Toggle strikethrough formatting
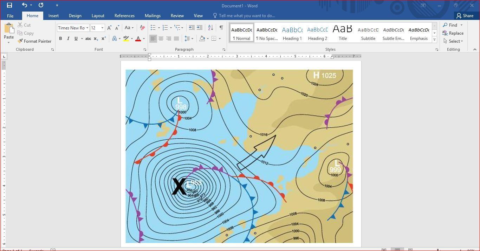The height and width of the screenshot is (251, 480). pos(88,39)
